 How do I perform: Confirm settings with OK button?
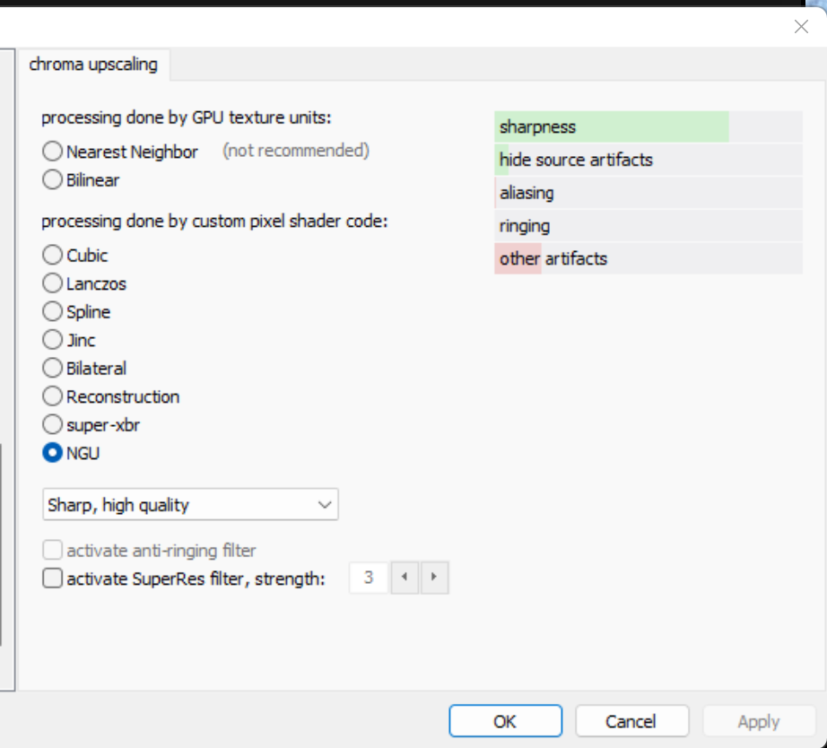505,720
